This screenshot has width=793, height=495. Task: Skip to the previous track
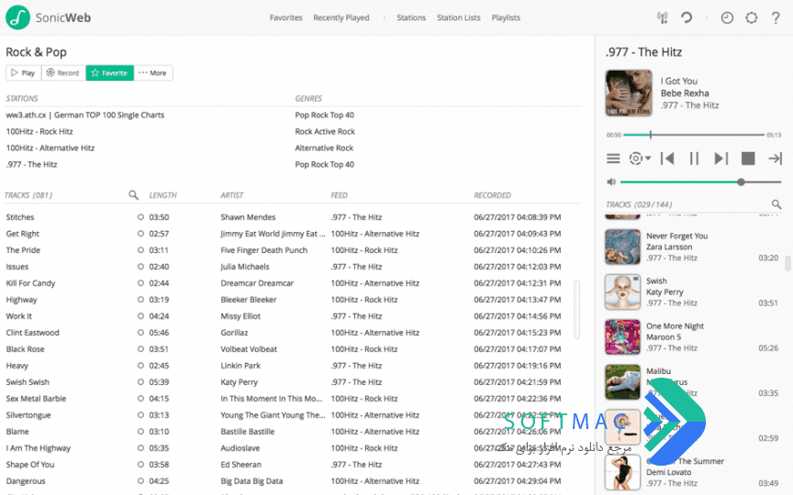point(667,159)
